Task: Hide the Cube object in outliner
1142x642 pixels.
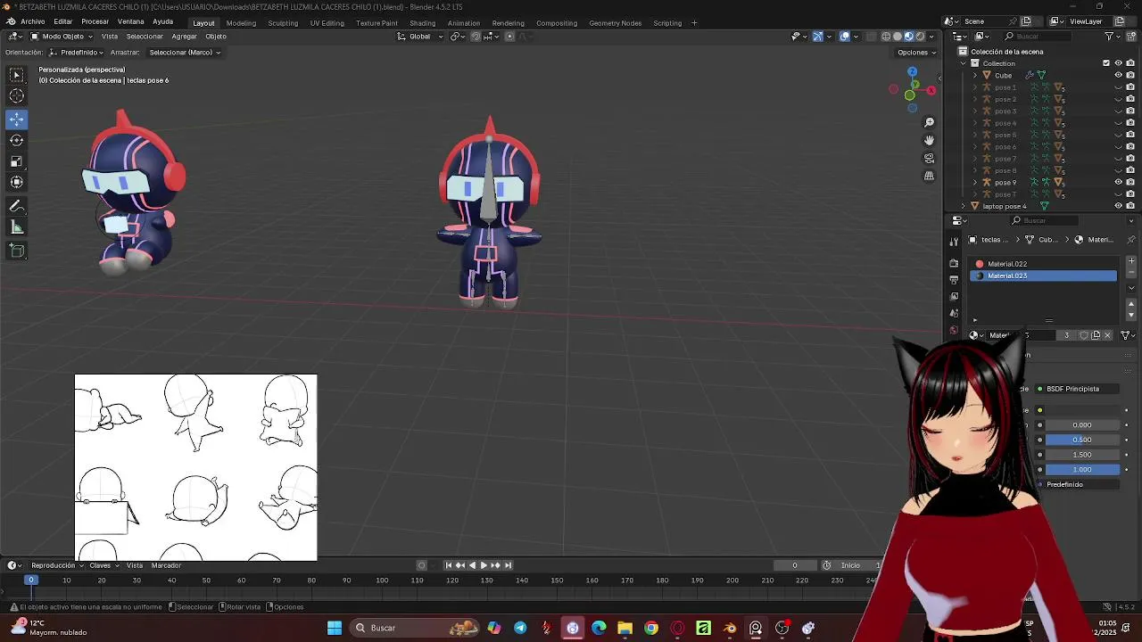Action: pos(1119,76)
